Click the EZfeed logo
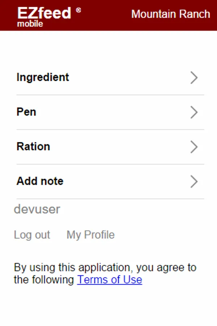The height and width of the screenshot is (326, 217). point(44,13)
